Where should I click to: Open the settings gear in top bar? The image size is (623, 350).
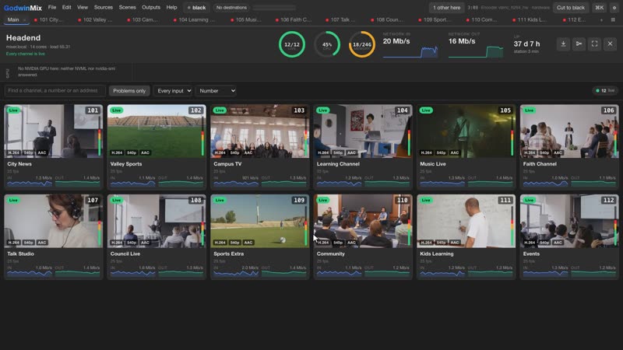click(614, 8)
